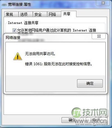Click the modem icon in the title bar

click(4, 5)
